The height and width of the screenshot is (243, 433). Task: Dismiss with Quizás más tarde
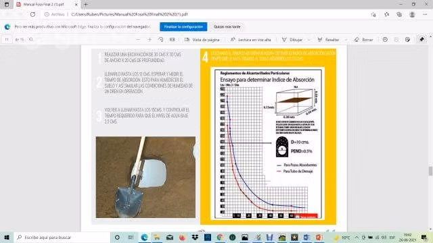tap(227, 27)
